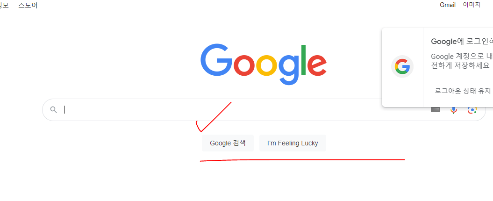Open the 스토어 link
The image size is (493, 201).
click(x=28, y=5)
